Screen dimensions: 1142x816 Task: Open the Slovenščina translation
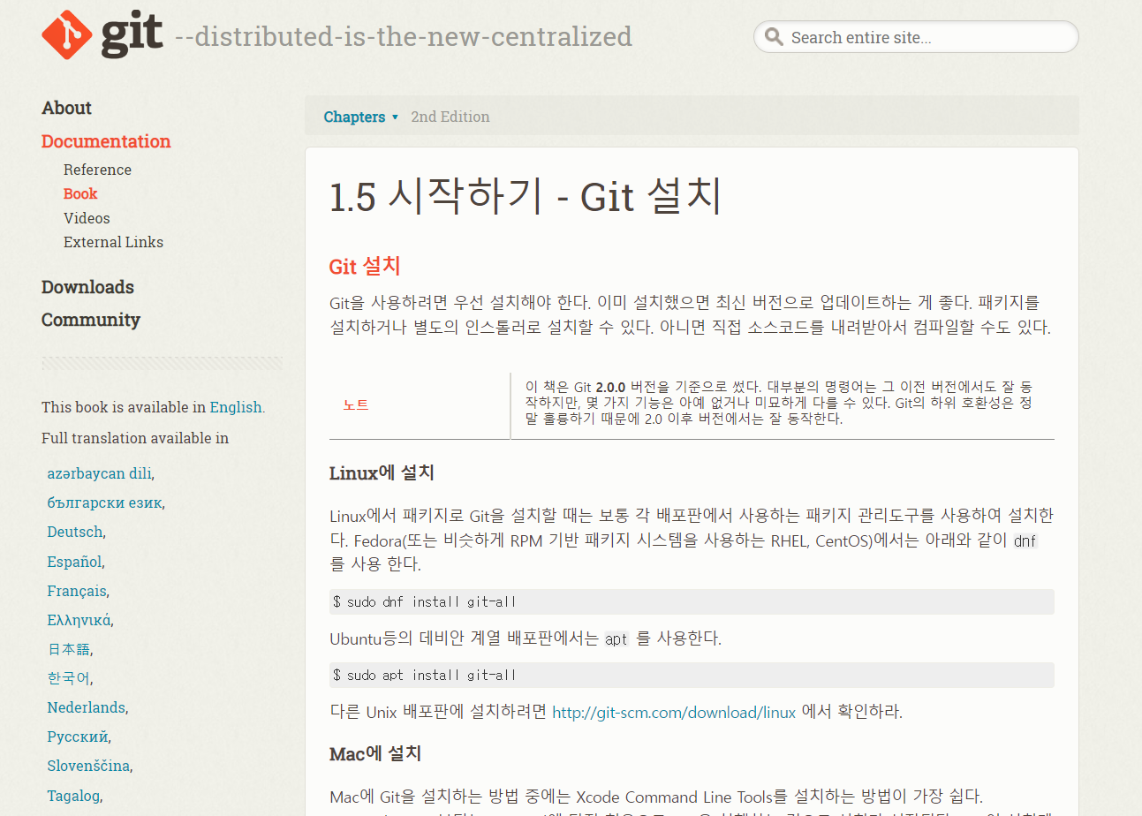(x=88, y=766)
